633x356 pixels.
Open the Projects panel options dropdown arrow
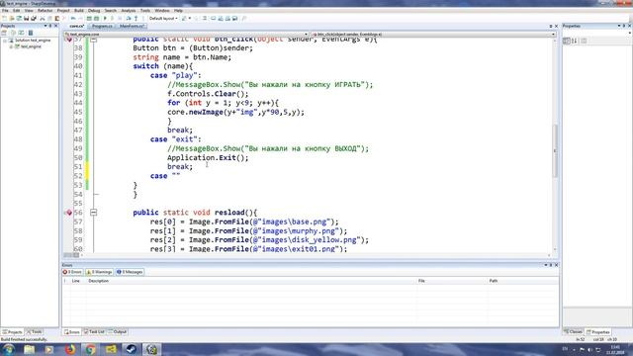click(x=45, y=26)
